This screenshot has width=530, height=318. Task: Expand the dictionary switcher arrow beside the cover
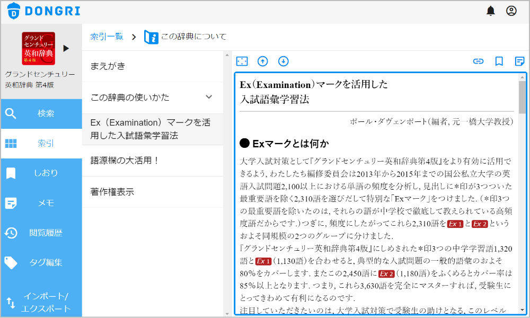(66, 48)
